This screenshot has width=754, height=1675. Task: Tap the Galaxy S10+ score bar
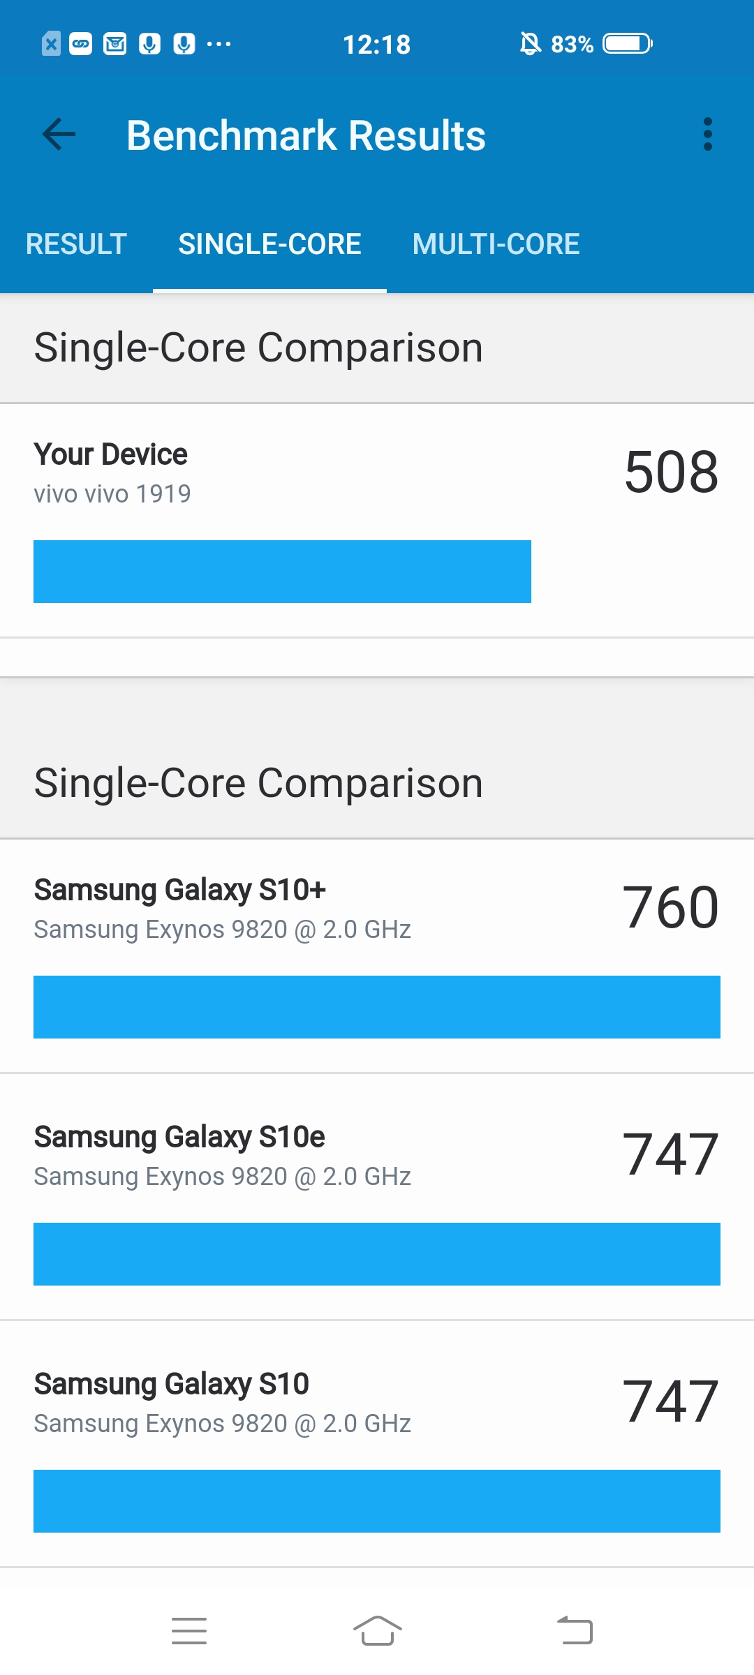coord(377,1007)
